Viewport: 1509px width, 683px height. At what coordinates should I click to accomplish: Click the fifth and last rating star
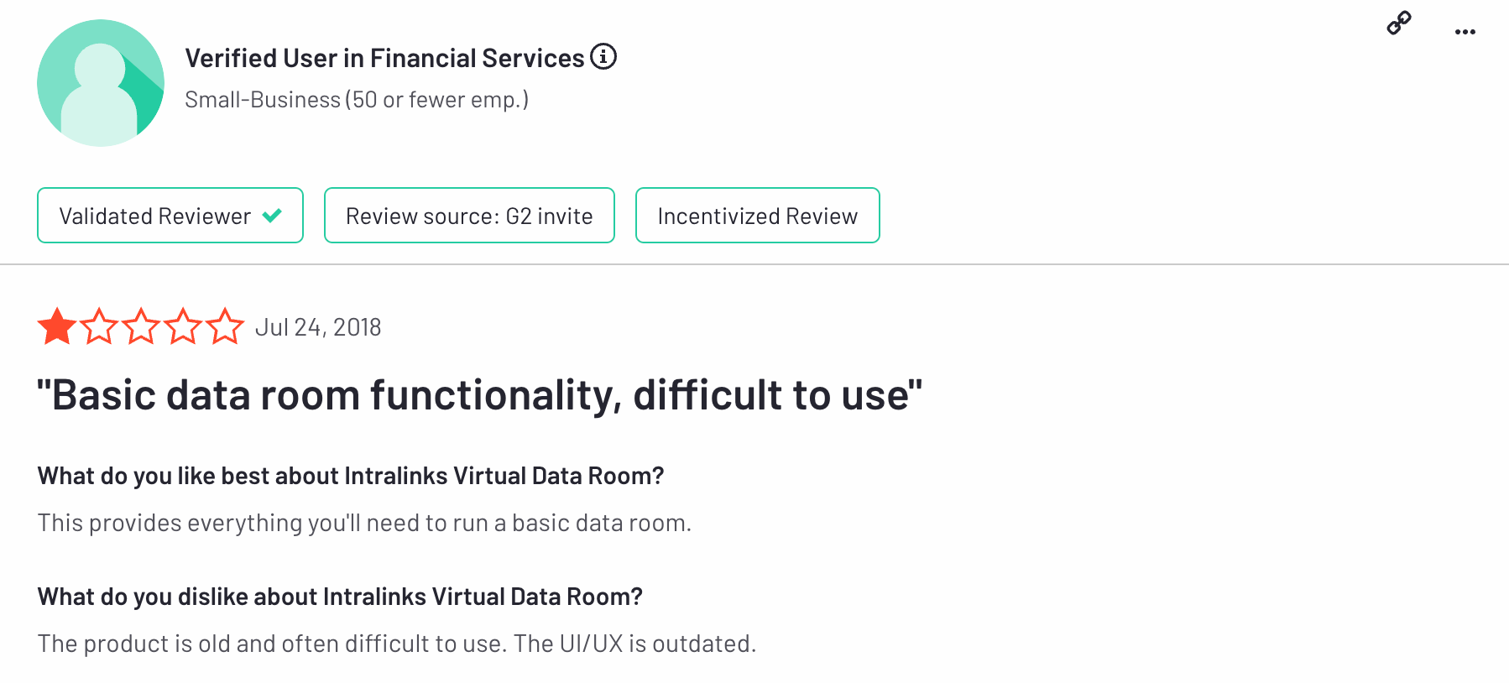(x=225, y=326)
